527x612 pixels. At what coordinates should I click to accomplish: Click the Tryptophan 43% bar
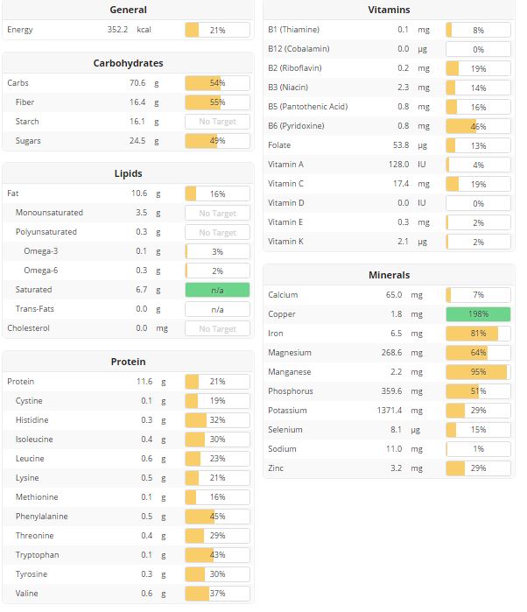[x=217, y=555]
